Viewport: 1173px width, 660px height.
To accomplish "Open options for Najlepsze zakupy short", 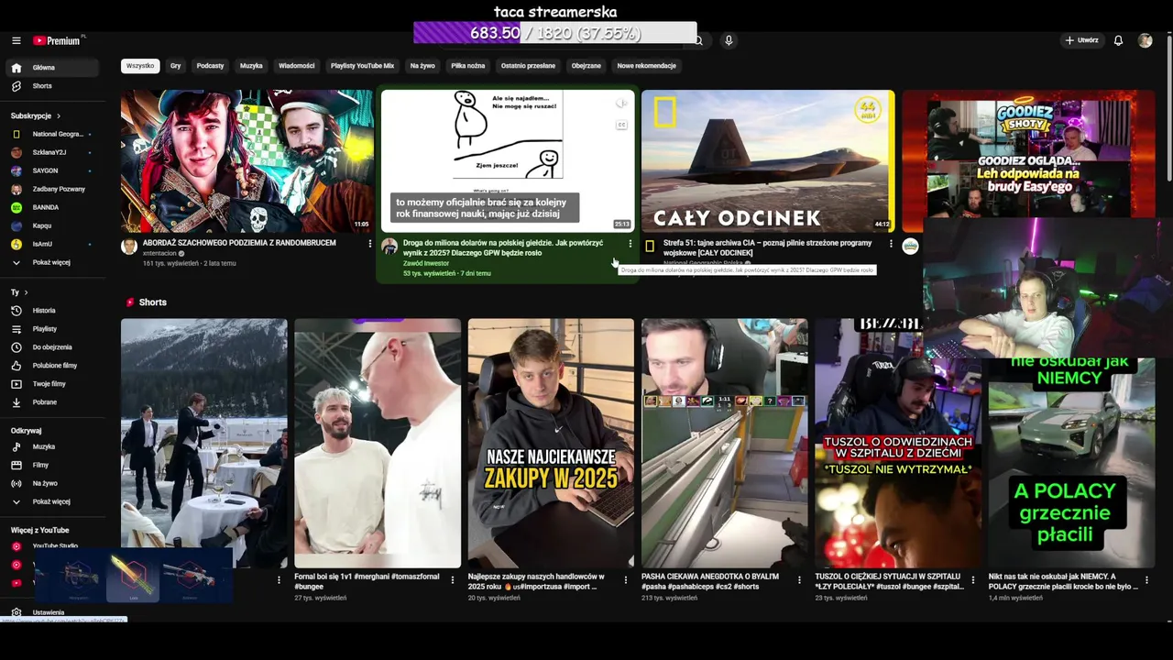I will tap(626, 580).
